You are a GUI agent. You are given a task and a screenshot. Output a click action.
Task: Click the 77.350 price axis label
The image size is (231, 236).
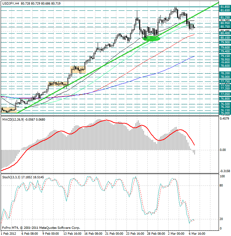(x=225, y=89)
